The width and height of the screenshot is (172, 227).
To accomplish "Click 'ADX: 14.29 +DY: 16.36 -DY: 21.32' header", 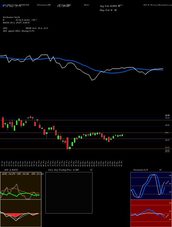I will 22,174.
